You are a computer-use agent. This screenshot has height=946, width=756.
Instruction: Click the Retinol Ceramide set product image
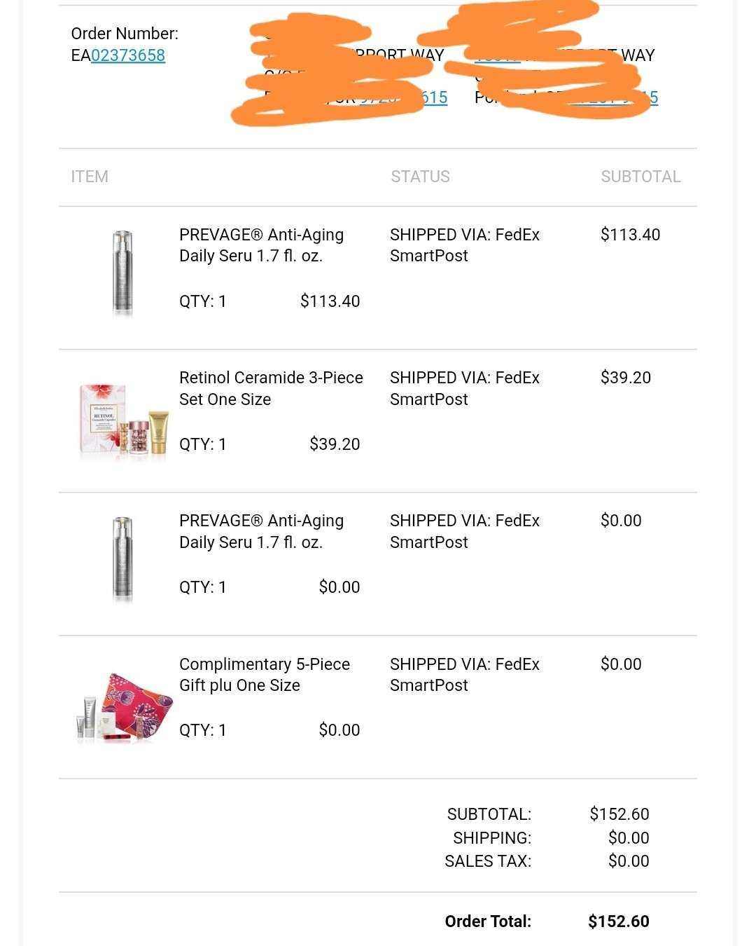[123, 421]
